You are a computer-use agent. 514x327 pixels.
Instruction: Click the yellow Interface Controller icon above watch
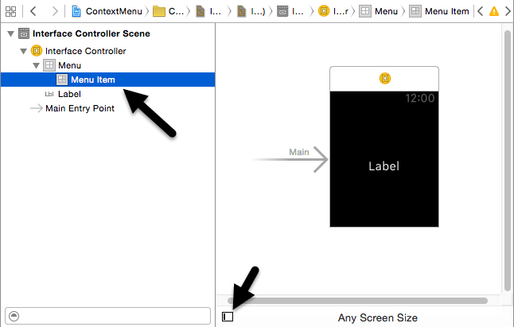point(384,78)
